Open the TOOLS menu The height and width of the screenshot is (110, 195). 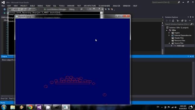pos(62,6)
